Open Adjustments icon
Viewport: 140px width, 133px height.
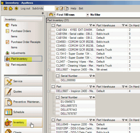pos(7,53)
